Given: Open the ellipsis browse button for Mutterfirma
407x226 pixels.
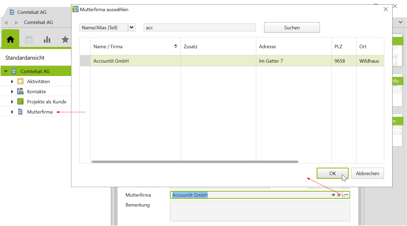Looking at the screenshot, I should (346, 195).
